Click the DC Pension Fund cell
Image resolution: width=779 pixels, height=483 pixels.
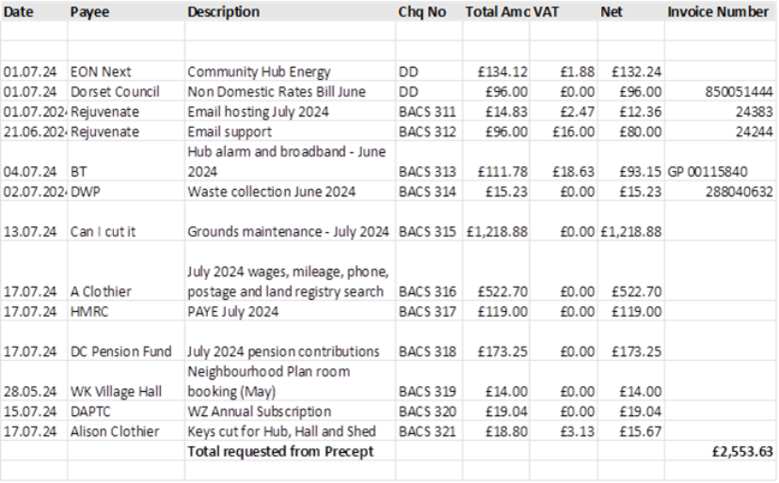(120, 352)
